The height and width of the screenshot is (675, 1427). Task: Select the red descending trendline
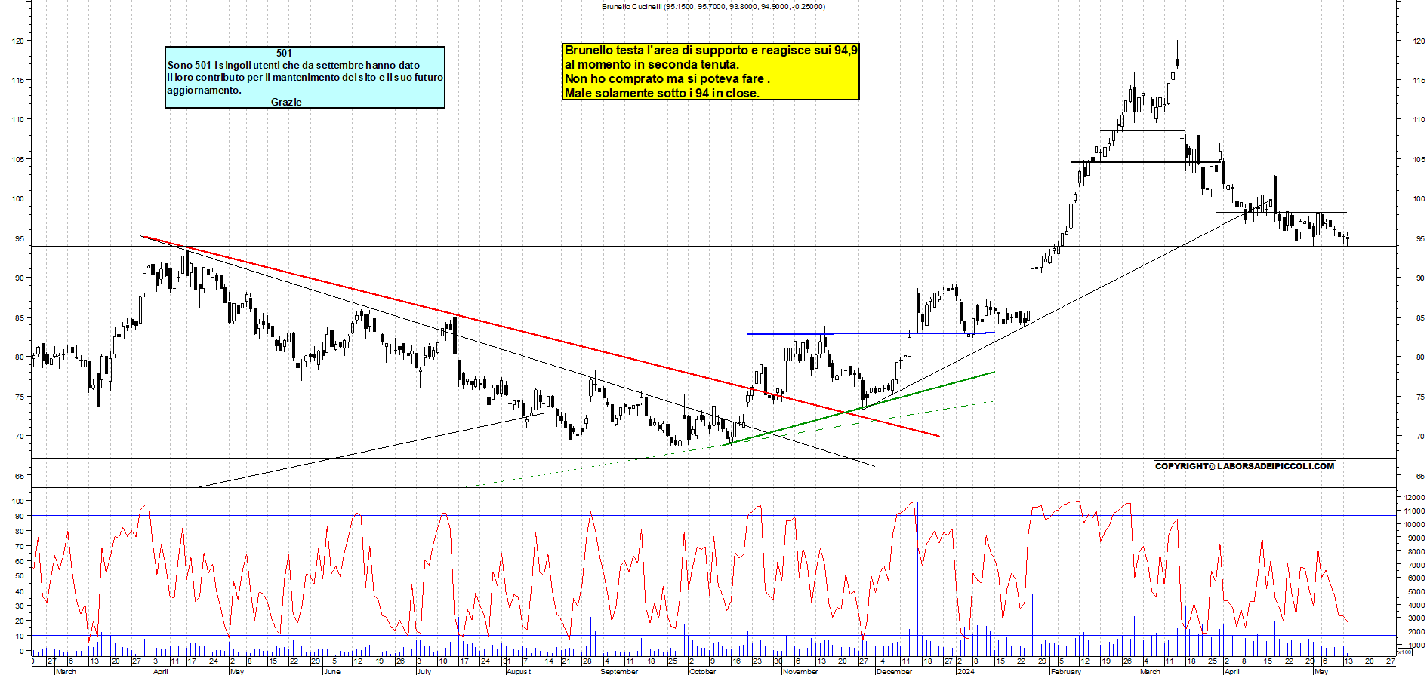(541, 336)
